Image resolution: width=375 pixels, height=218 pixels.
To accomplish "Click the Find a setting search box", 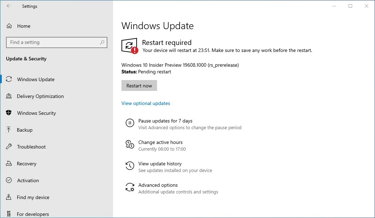I will [x=57, y=42].
